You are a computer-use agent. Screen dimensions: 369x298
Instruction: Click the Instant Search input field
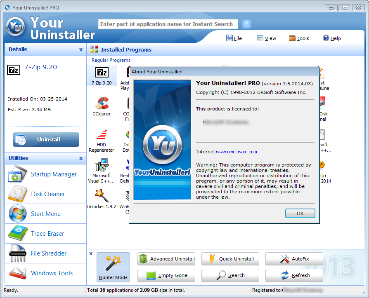pos(168,24)
